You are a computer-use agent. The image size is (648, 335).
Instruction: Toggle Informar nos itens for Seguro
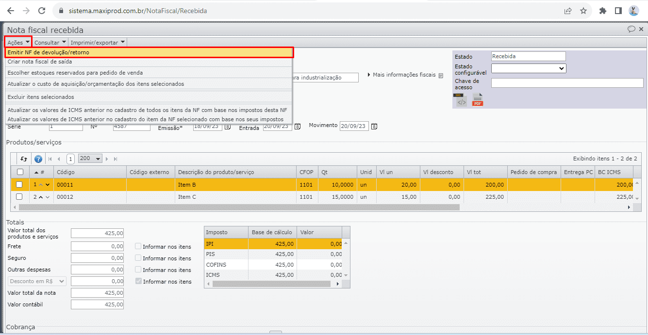[x=138, y=258]
